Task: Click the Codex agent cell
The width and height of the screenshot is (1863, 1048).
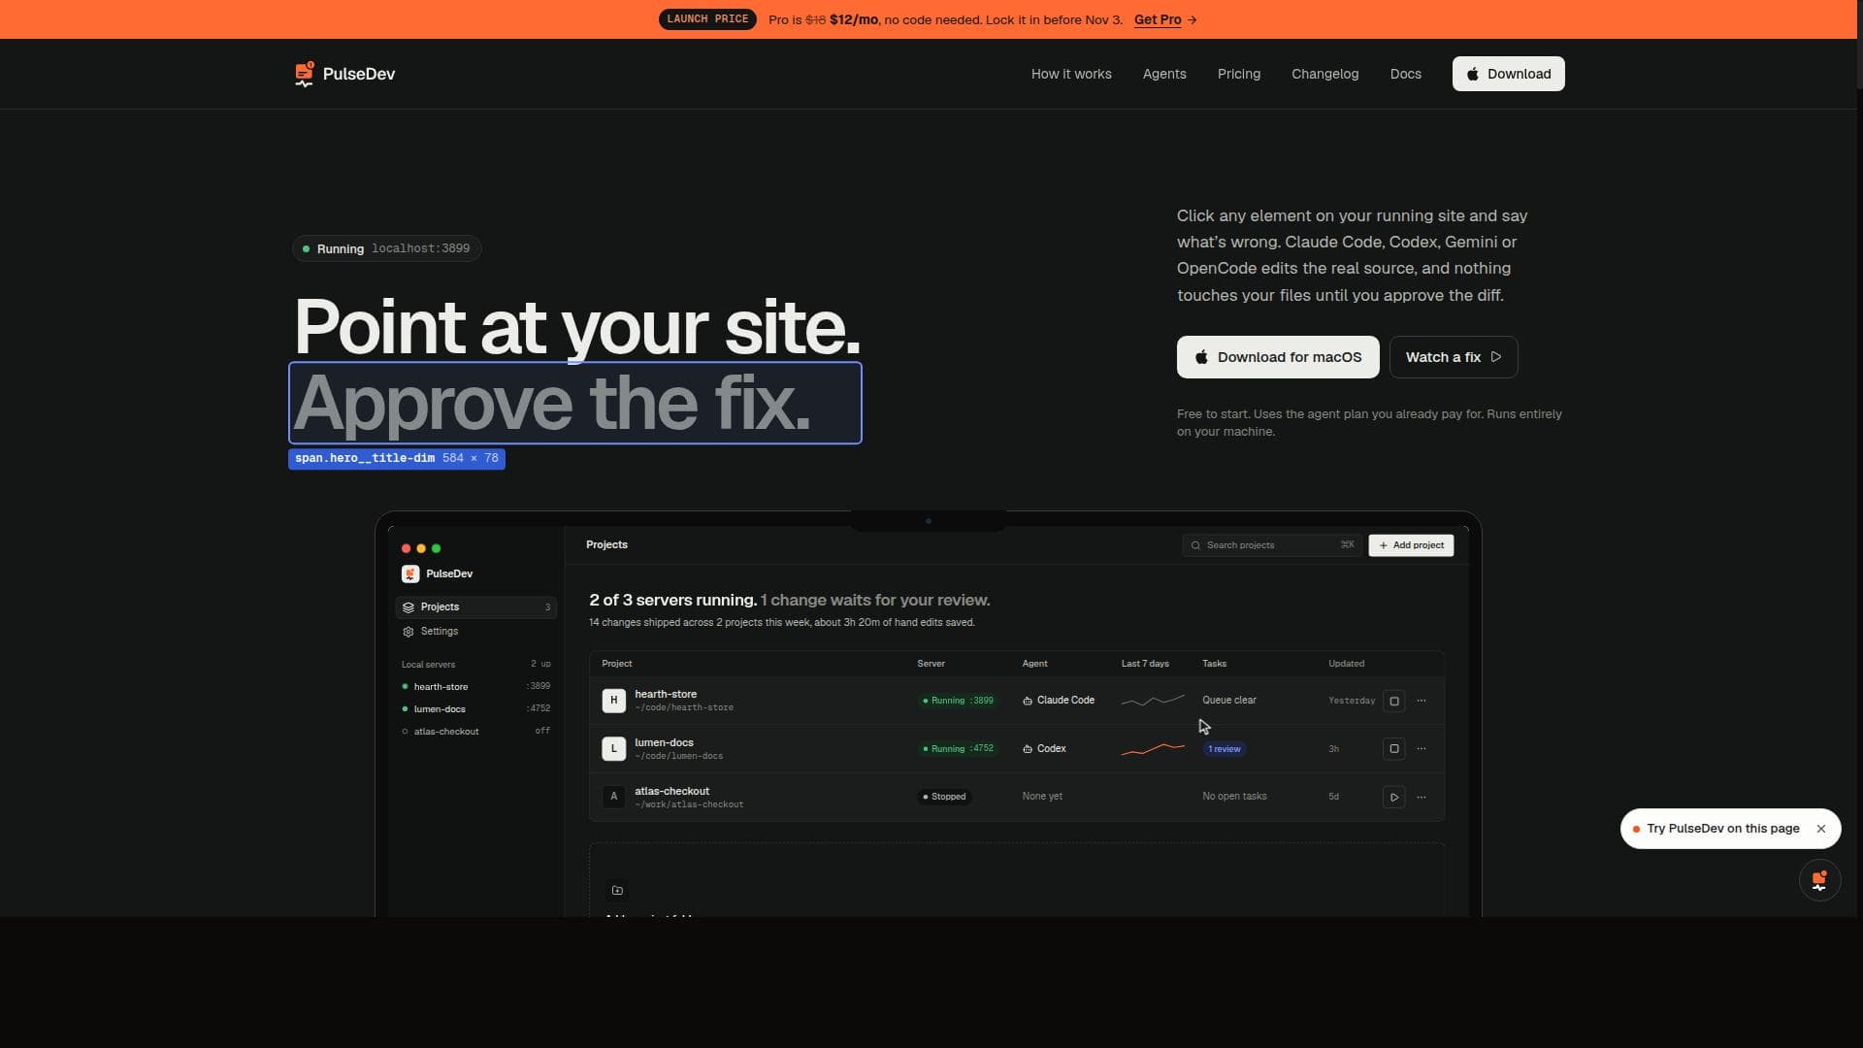Action: (x=1044, y=749)
